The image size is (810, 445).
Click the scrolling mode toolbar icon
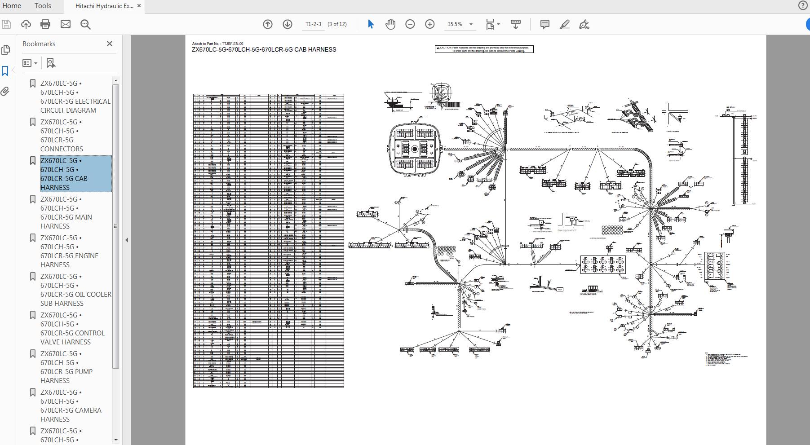click(x=516, y=24)
